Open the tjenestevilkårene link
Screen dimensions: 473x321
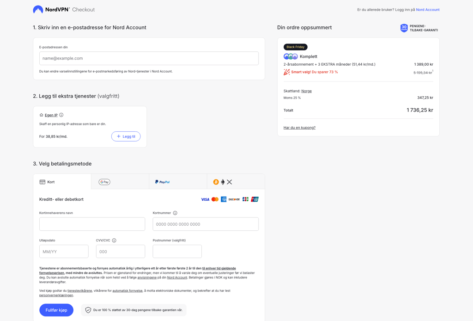pos(79,291)
